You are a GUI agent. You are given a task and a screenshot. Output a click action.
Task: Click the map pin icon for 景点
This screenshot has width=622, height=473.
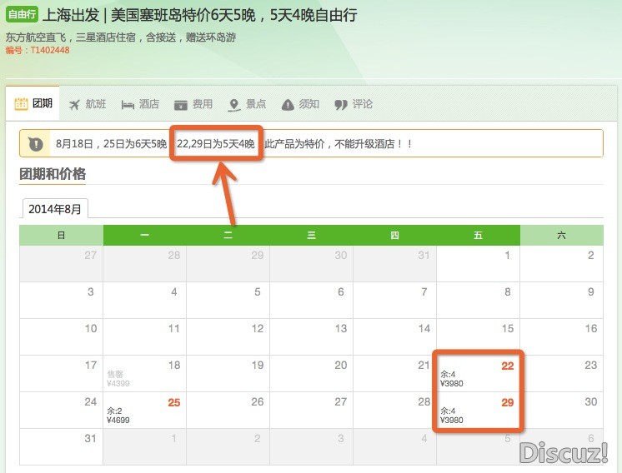tap(234, 105)
